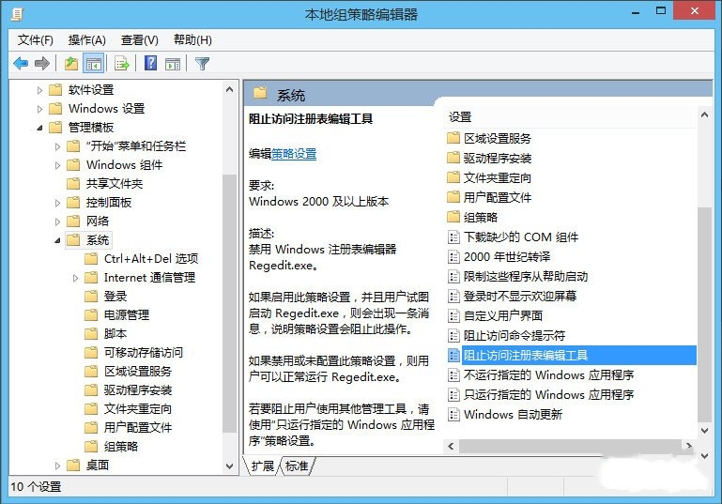This screenshot has height=504, width=722.
Task: Select Ctrl+Alt+Del 选项 in the tree
Action: [x=151, y=259]
